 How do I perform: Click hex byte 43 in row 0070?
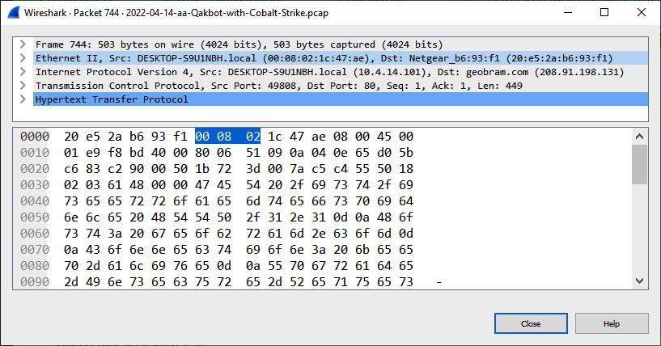tap(93, 250)
